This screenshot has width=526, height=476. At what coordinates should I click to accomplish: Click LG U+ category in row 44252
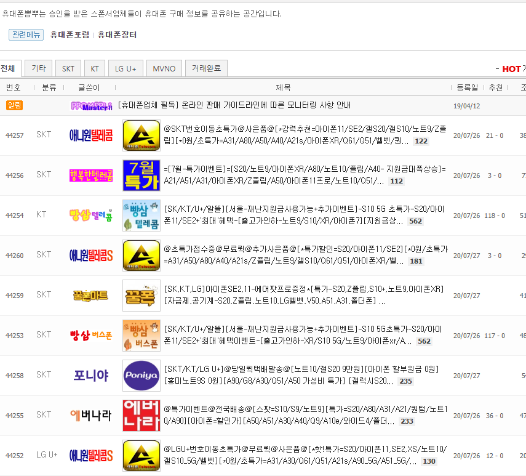click(x=47, y=455)
